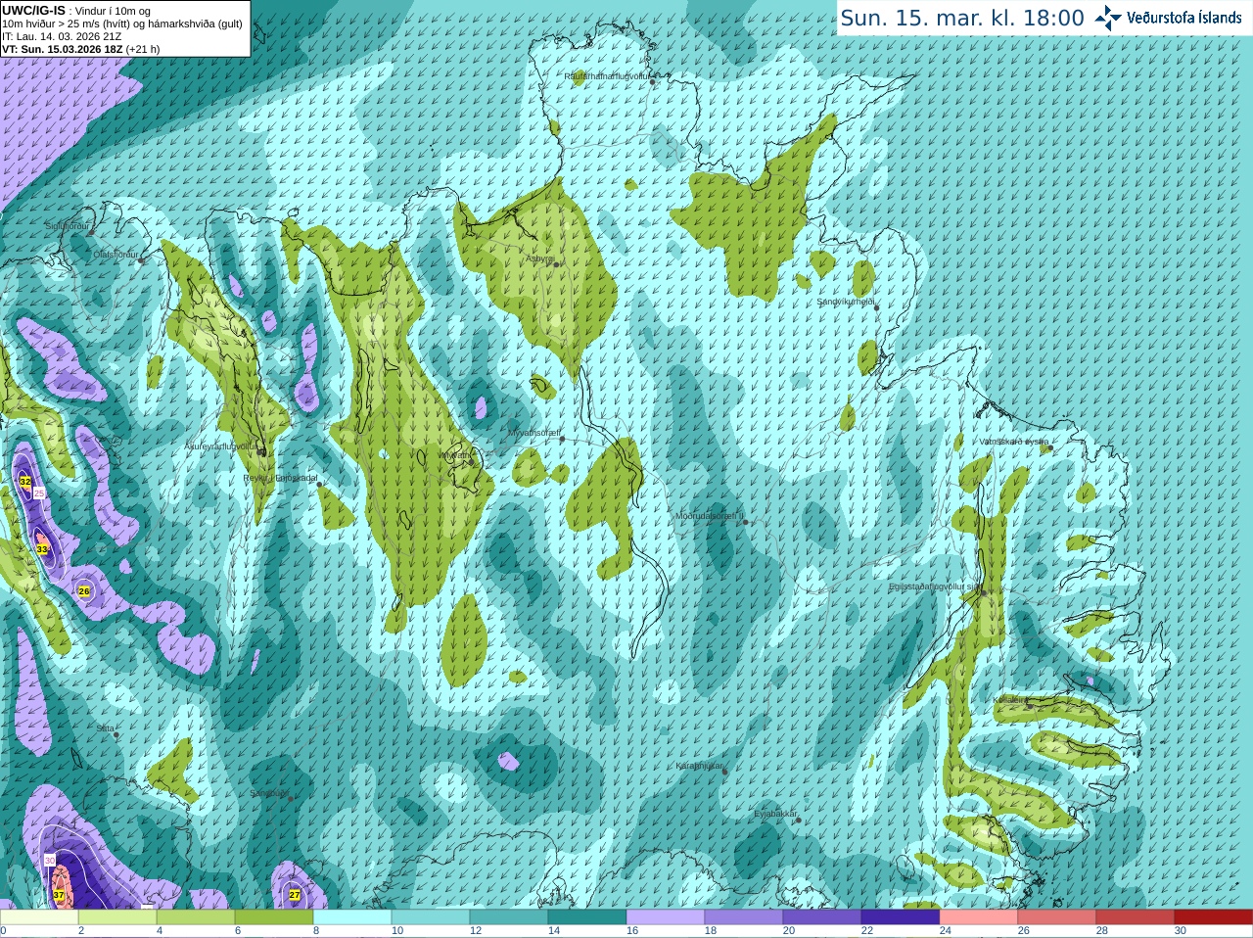Image resolution: width=1253 pixels, height=938 pixels.
Task: Select the Sandbúðir station label
Action: pyautogui.click(x=269, y=793)
